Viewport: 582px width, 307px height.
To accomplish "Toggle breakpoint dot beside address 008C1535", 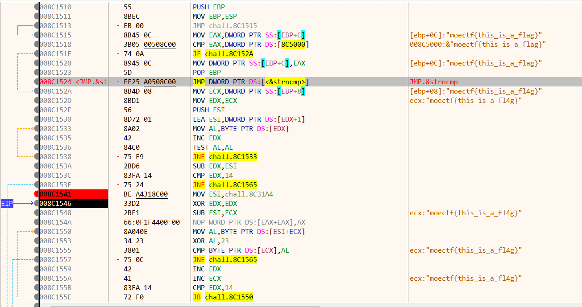I will [37, 138].
